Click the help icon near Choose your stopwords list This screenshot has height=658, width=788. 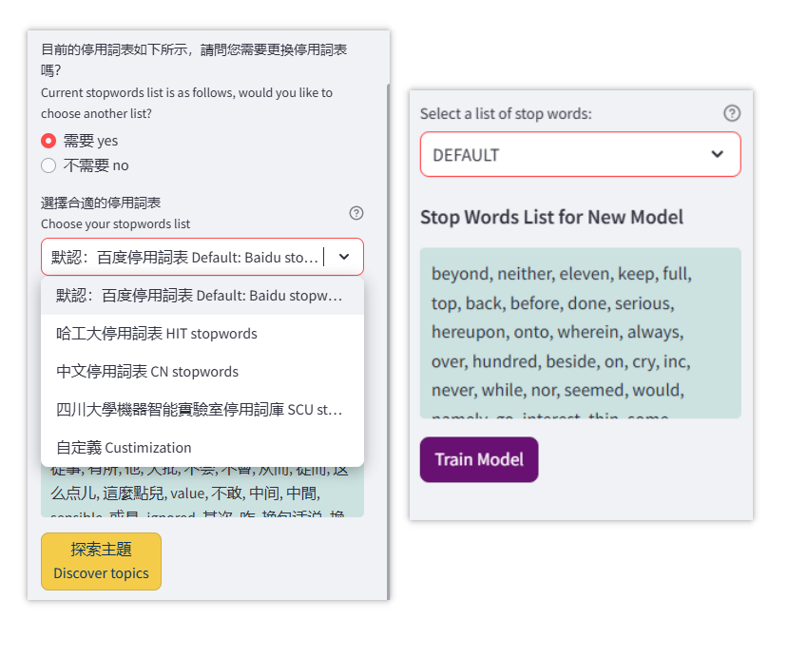[356, 213]
